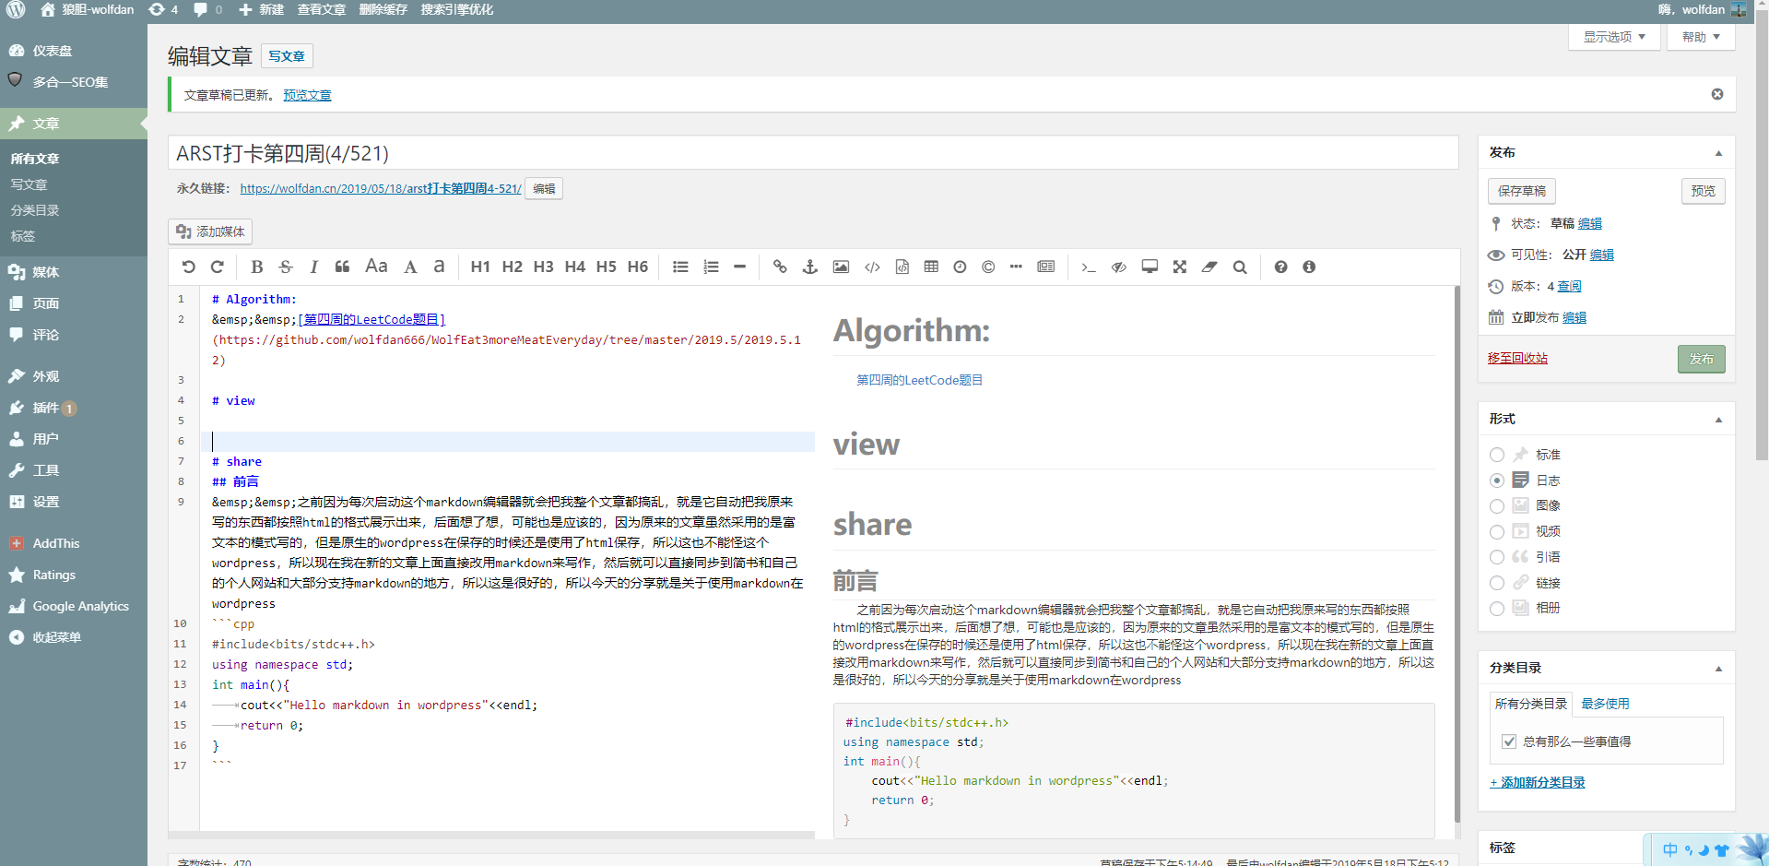Collapse the 形式 panel
Viewport: 1769px width, 866px height.
click(1718, 420)
